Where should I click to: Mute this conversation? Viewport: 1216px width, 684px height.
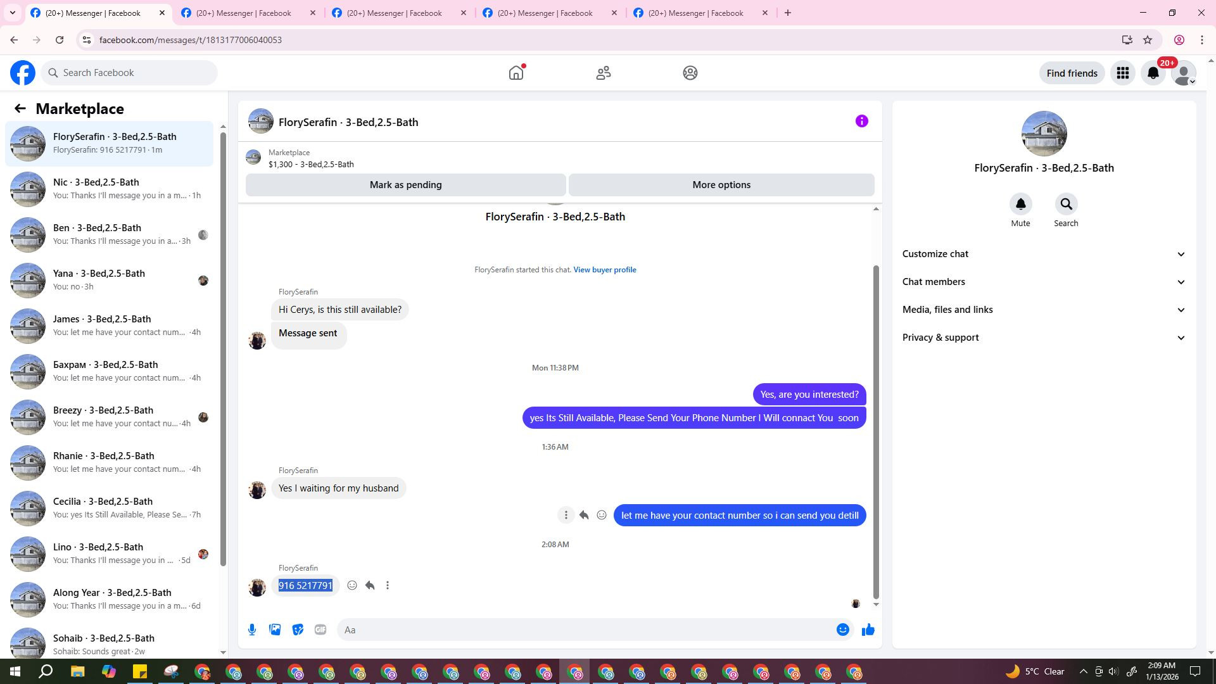click(x=1020, y=205)
